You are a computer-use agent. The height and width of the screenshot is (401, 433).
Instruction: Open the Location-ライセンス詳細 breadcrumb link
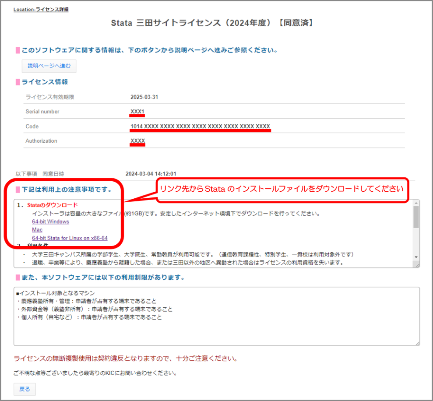41,9
